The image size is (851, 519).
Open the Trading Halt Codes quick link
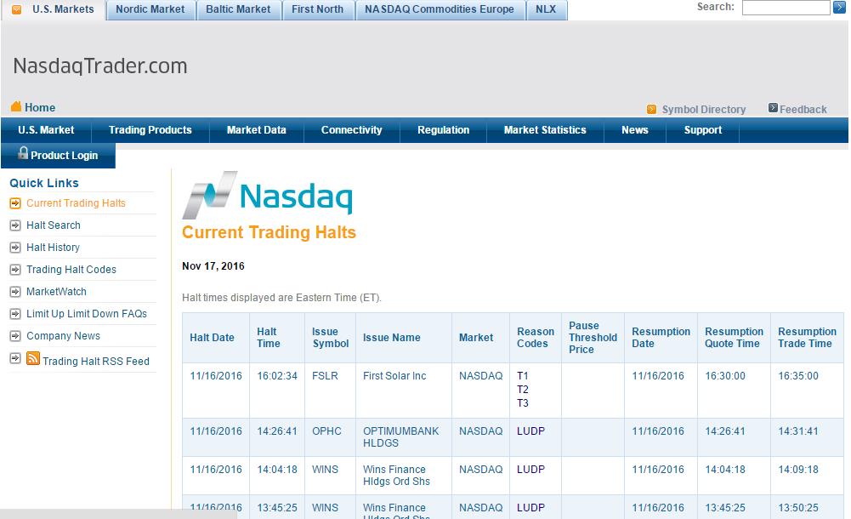[71, 270]
